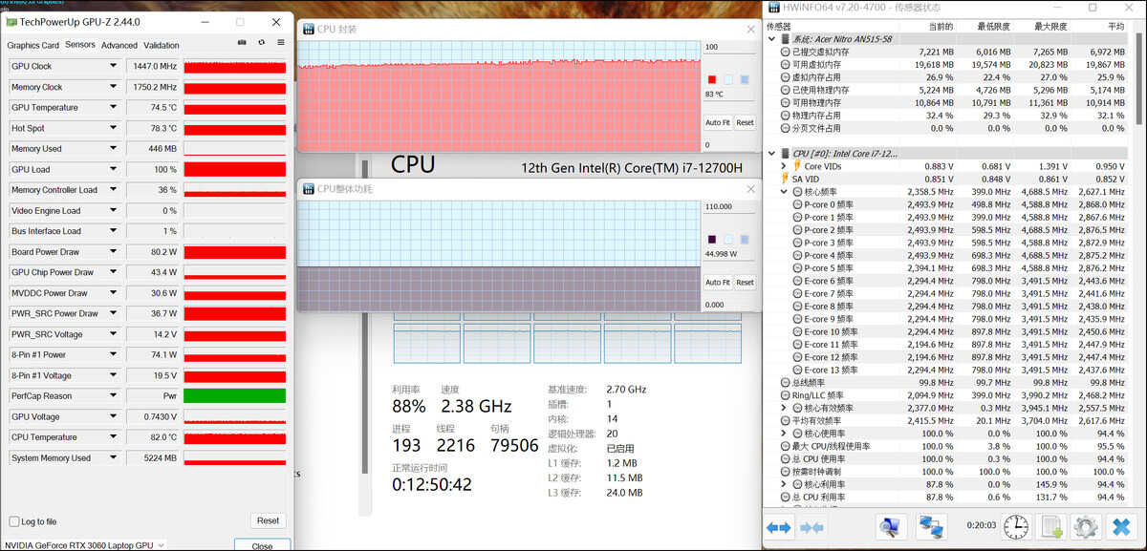Viewport: 1147px width, 551px height.
Task: Click the GPU-Z screenshot camera icon
Action: (242, 43)
